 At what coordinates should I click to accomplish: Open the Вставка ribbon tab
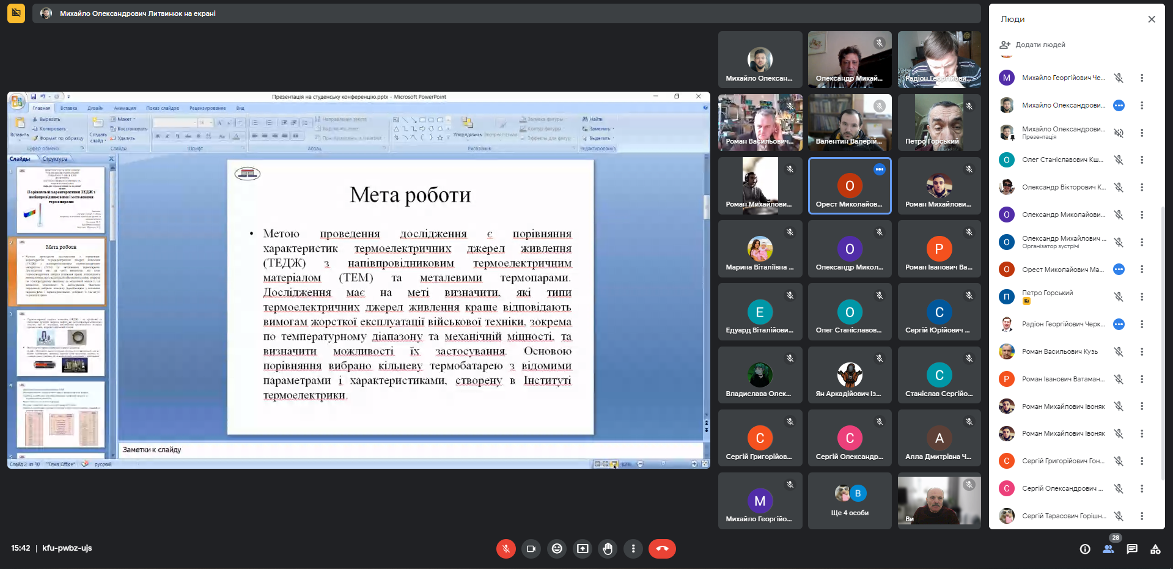(68, 108)
